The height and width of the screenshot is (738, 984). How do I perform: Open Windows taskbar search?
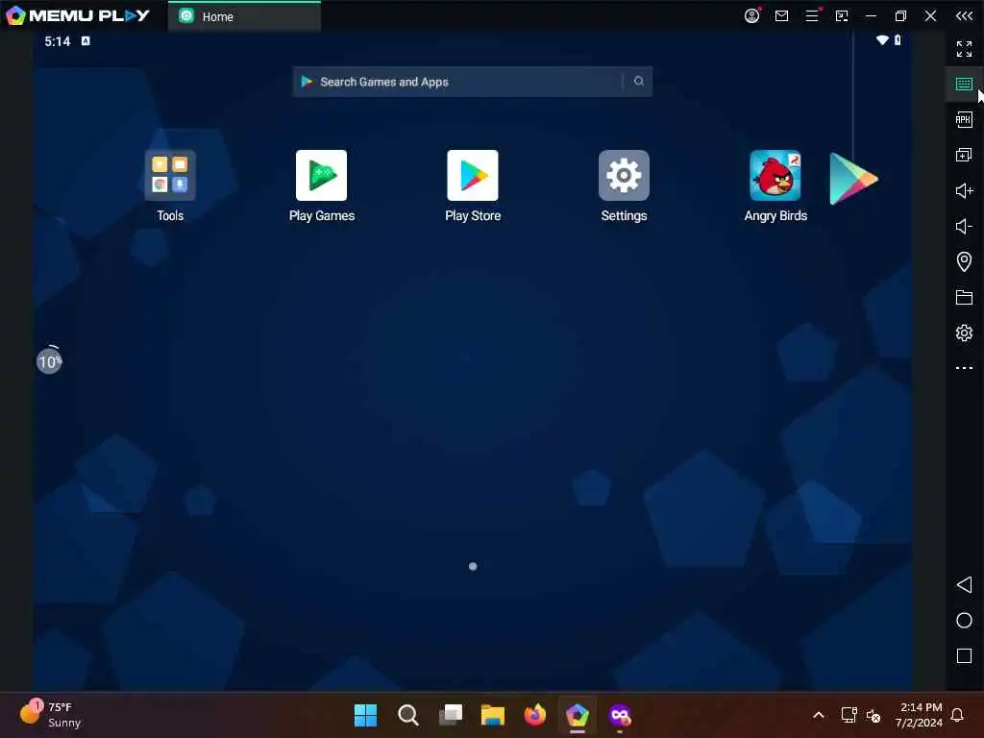coord(407,715)
